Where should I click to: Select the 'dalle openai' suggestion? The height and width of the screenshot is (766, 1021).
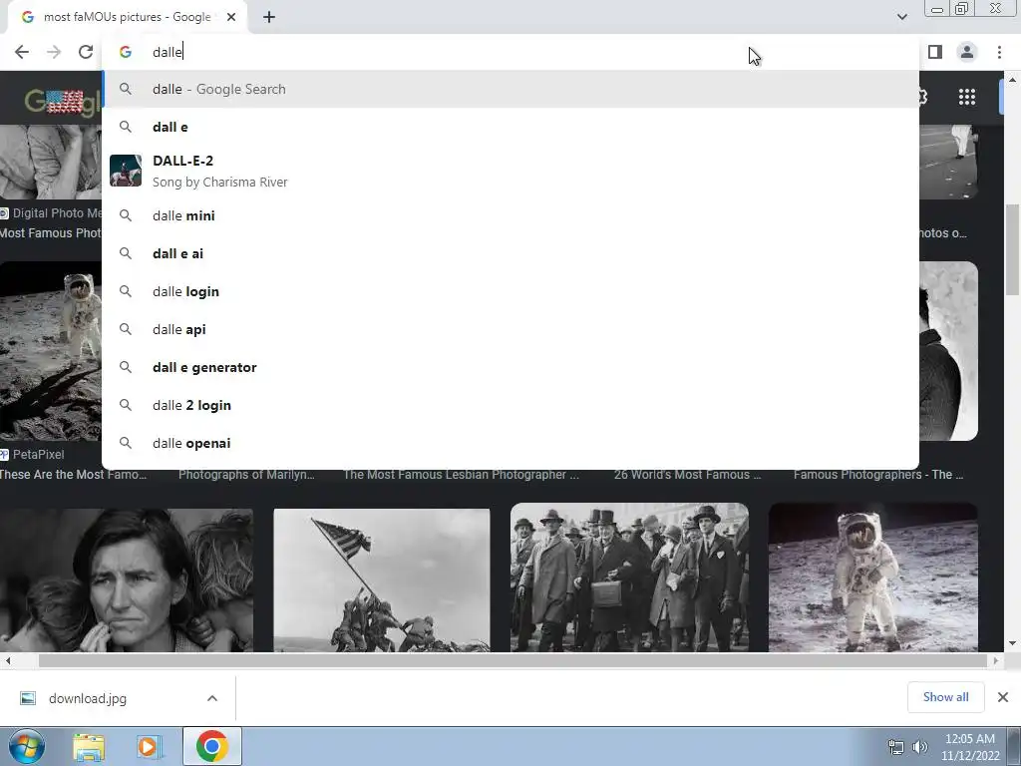[x=510, y=443]
